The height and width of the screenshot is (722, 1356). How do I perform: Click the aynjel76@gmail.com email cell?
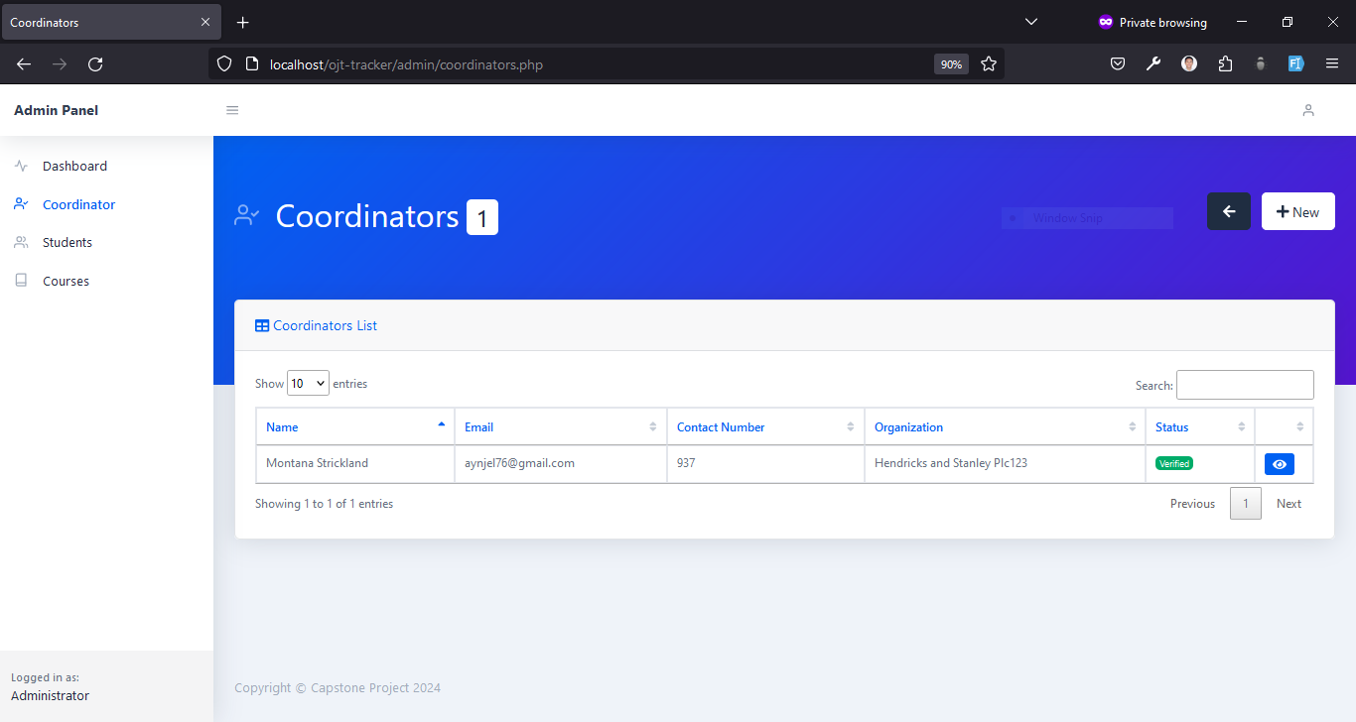point(560,463)
